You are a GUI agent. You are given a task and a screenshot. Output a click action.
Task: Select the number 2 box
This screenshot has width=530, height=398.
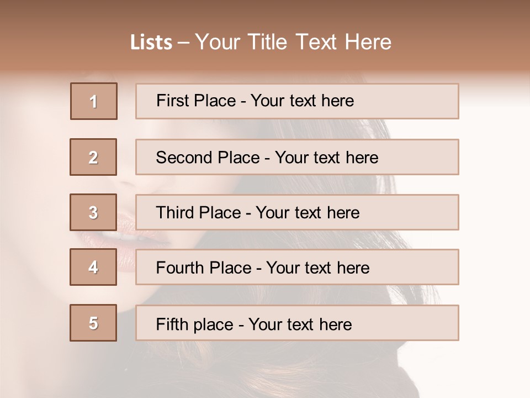pyautogui.click(x=93, y=157)
